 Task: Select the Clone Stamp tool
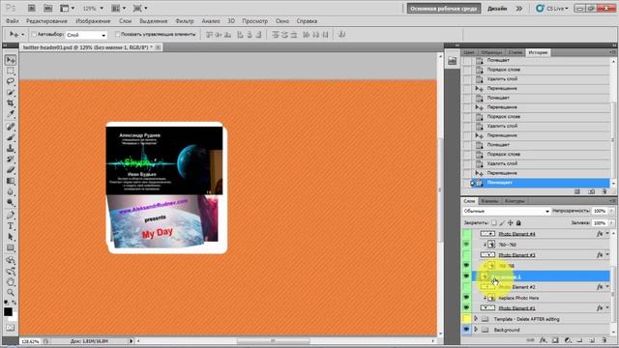click(x=11, y=148)
